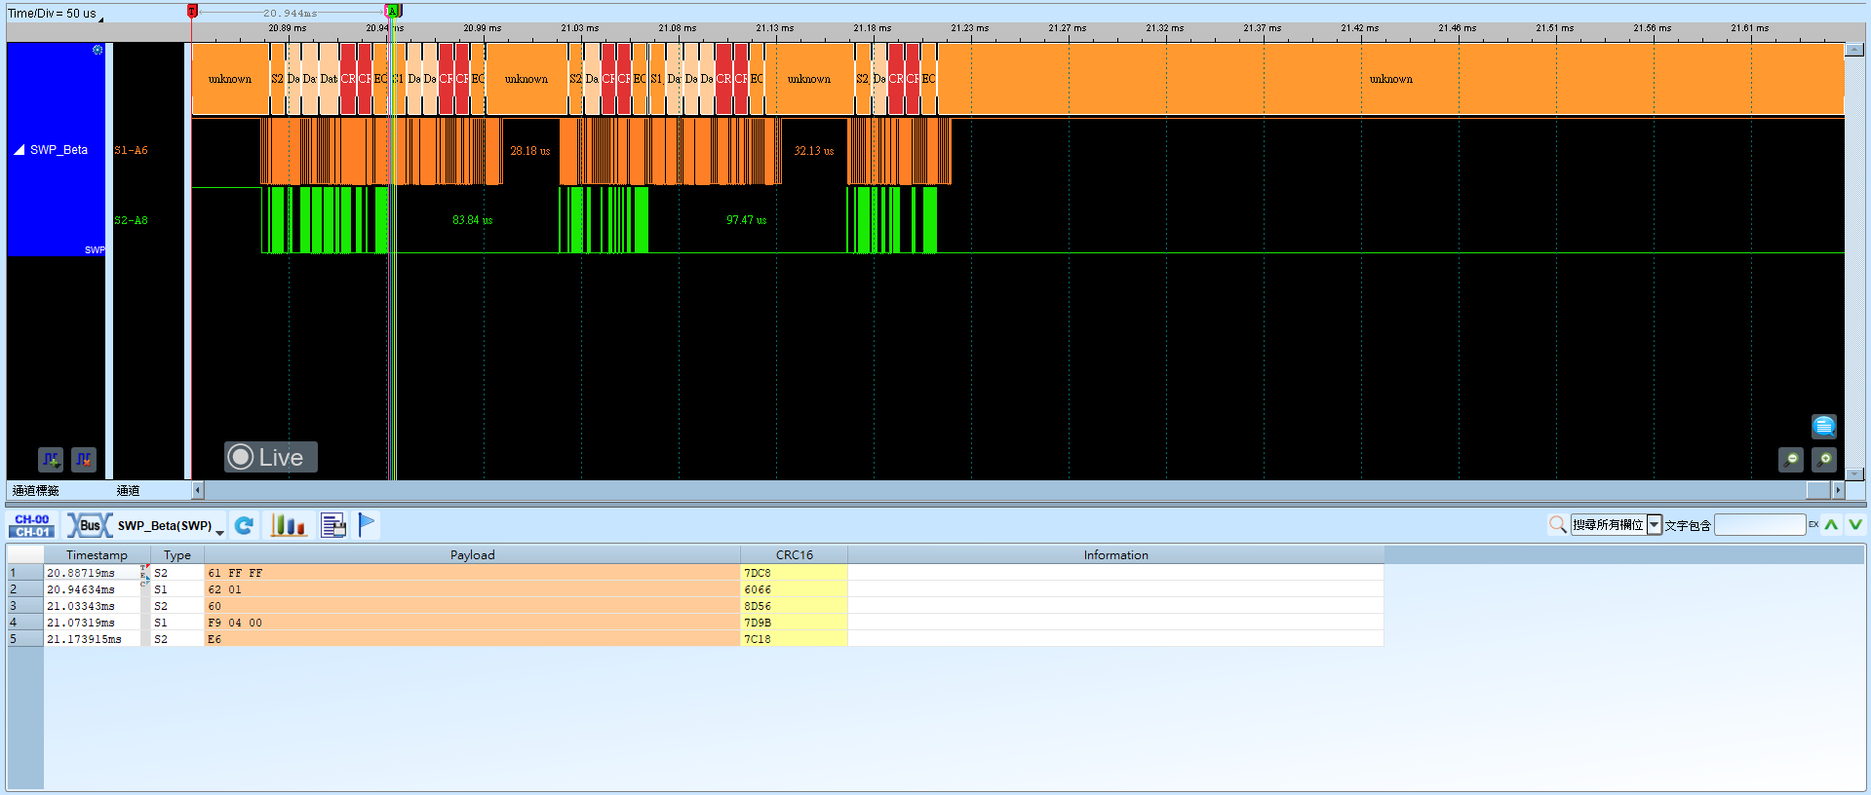
Task: Click the S2-A8 channel label
Action: pyautogui.click(x=131, y=220)
